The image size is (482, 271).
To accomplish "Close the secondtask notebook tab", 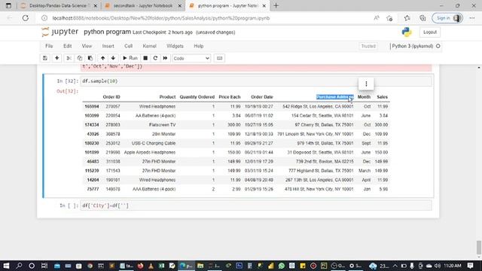I will pos(180,5).
